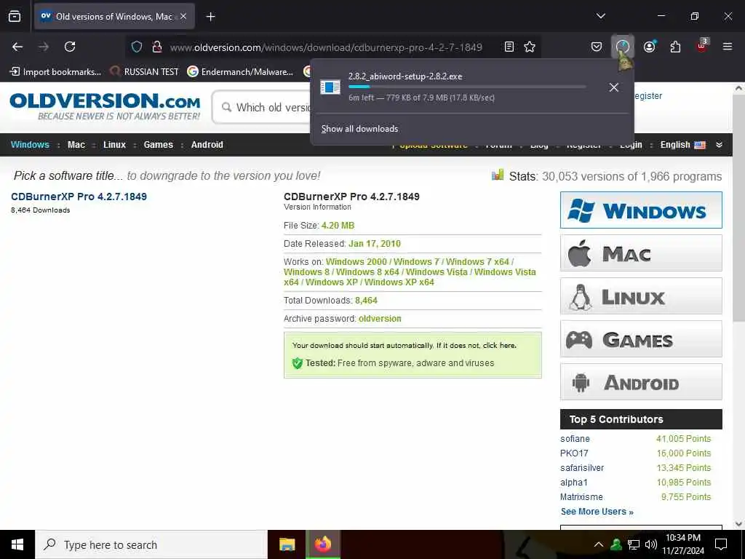Viewport: 745px width, 559px height.
Task: Open the RUSSIAN TEST bookmark
Action: click(145, 72)
